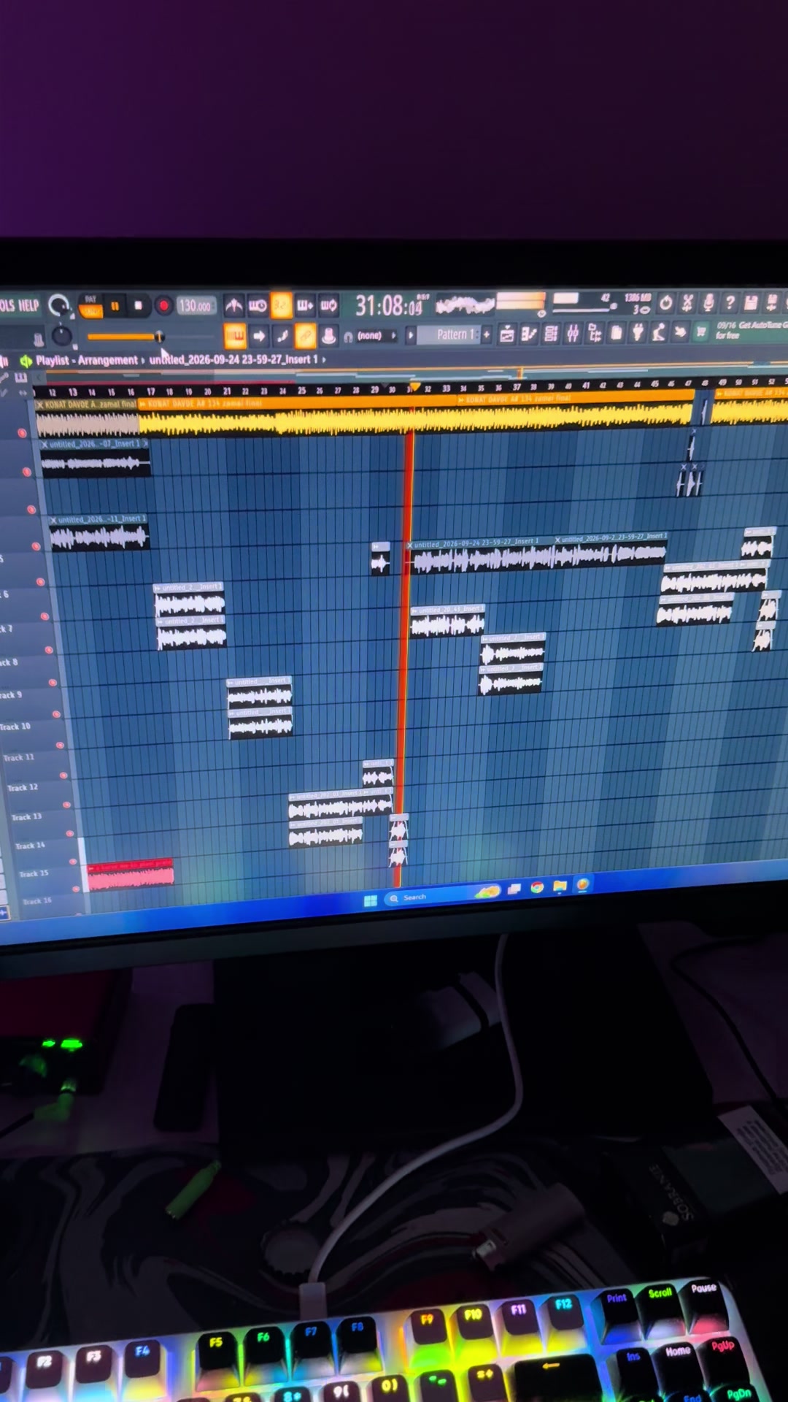
Task: Toggle the PAT/SONG mode switch
Action: point(90,306)
